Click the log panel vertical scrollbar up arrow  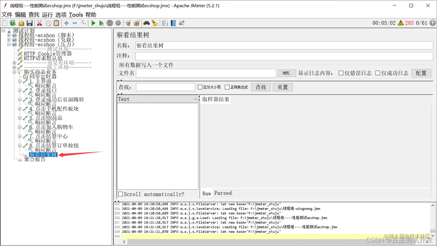pos(433,205)
